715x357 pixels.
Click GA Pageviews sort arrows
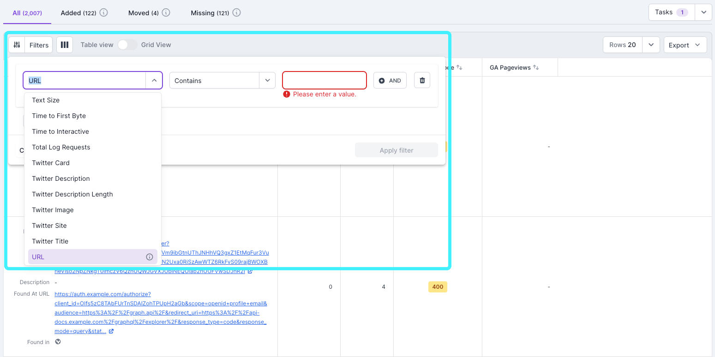(x=535, y=67)
